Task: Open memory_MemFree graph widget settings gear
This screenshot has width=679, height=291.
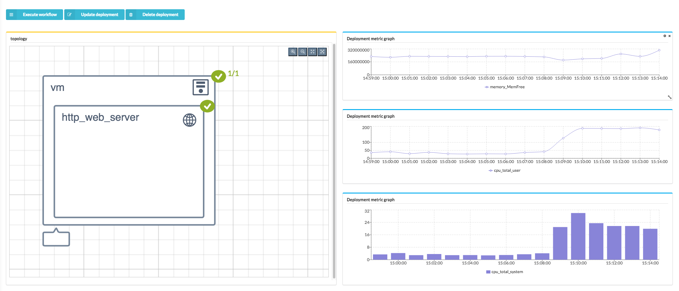Action: point(665,36)
